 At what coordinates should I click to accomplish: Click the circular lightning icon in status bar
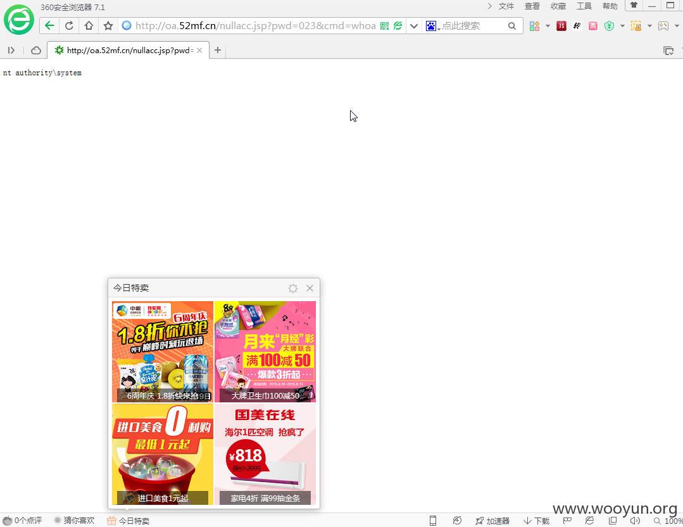click(457, 521)
